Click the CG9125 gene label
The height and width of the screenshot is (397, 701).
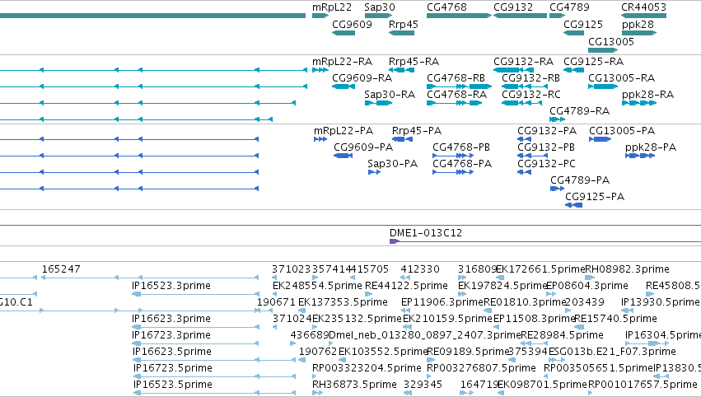click(583, 24)
